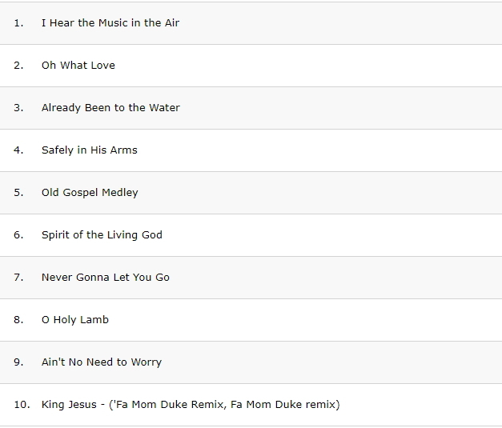Image resolution: width=502 pixels, height=428 pixels.
Task: Click track number 7 label
Action: 18,278
